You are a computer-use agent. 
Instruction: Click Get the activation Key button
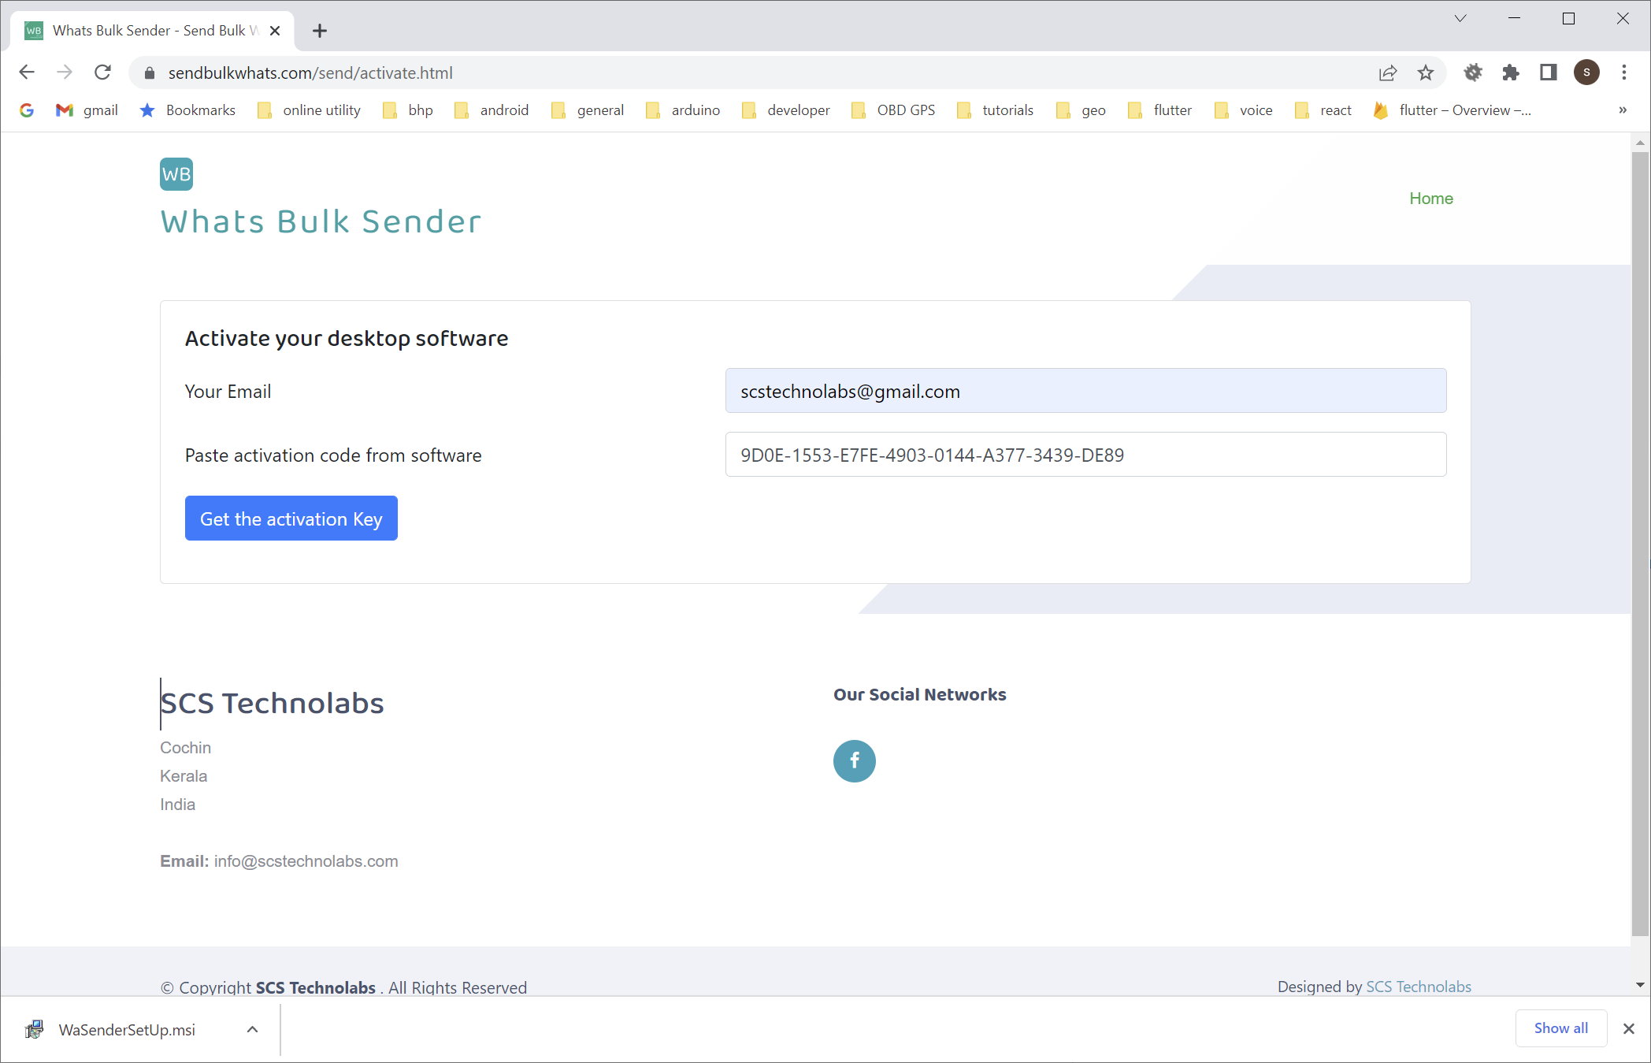[x=291, y=518]
